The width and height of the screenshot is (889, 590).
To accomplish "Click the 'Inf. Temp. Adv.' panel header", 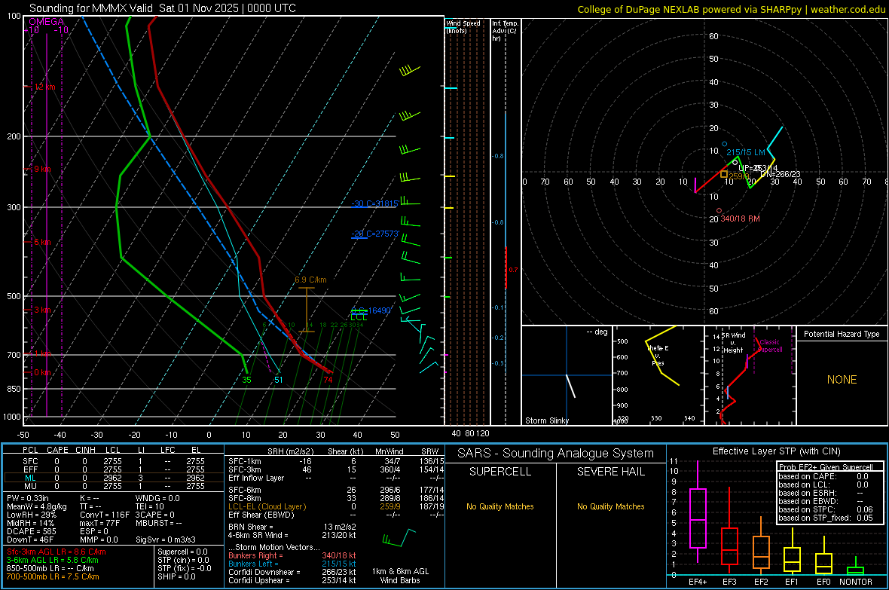I will pos(505,31).
